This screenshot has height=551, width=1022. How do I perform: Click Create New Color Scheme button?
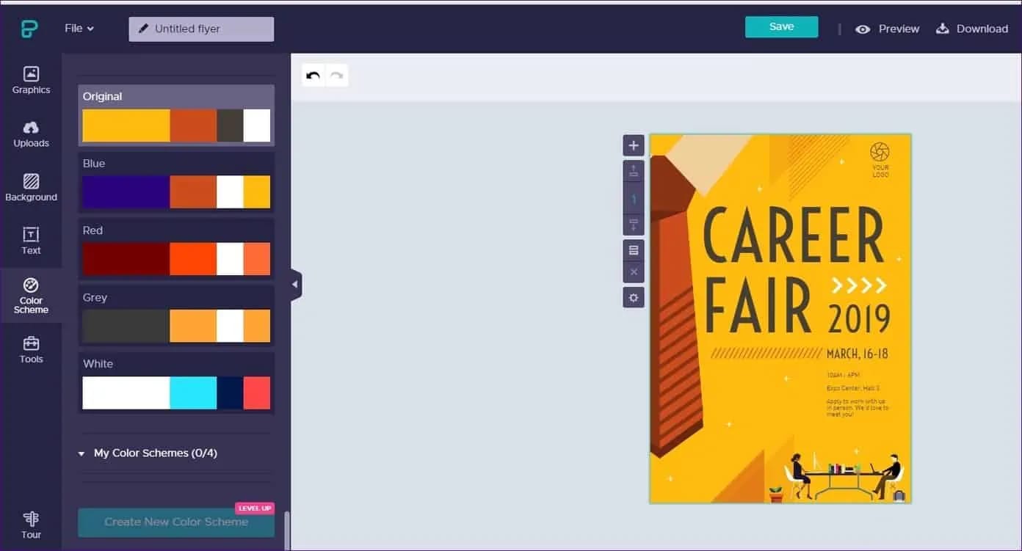click(x=176, y=522)
